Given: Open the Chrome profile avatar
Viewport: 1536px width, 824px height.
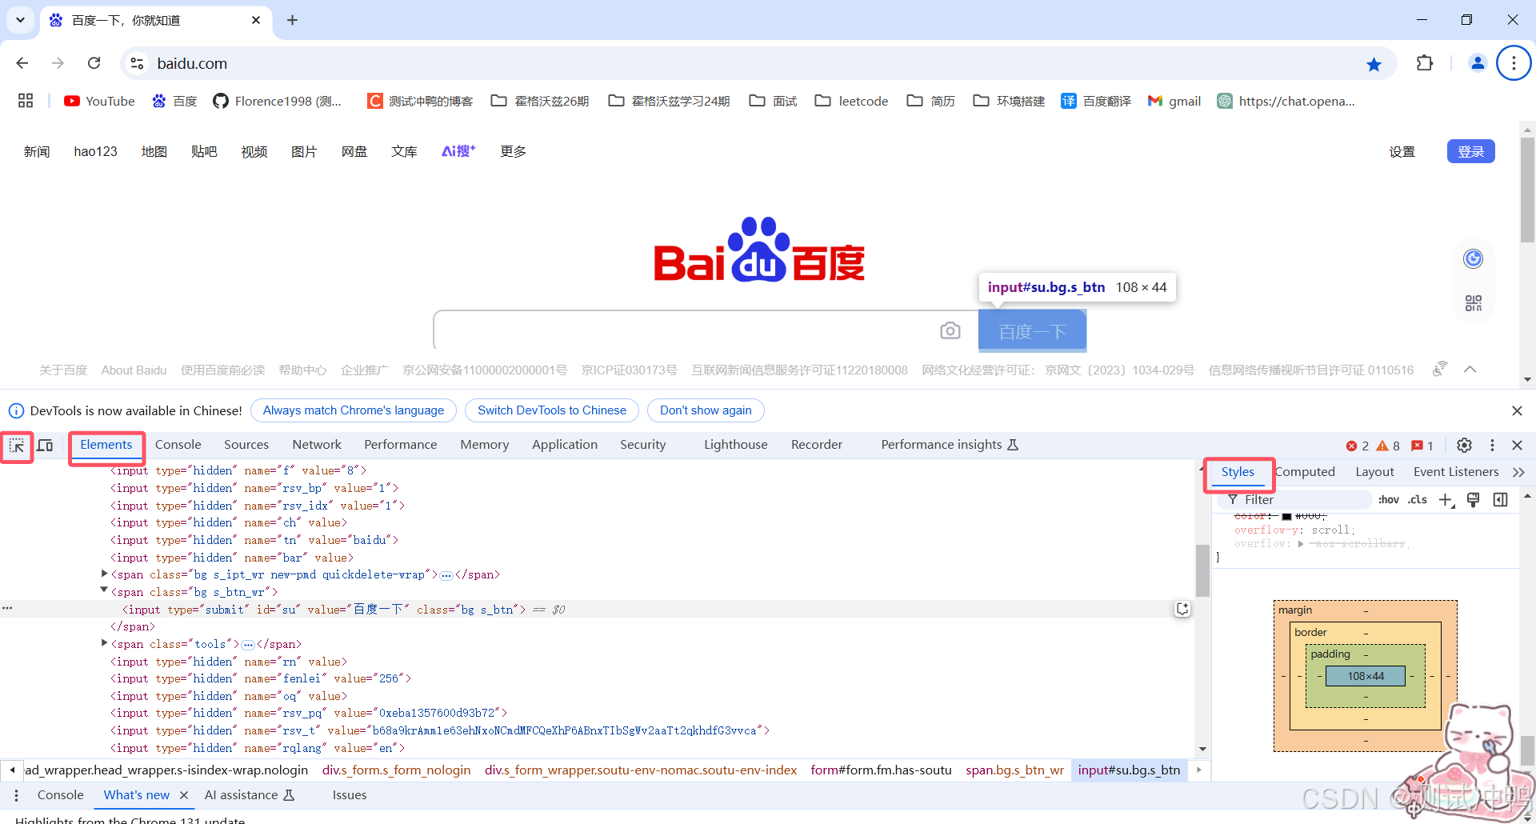Looking at the screenshot, I should point(1478,63).
